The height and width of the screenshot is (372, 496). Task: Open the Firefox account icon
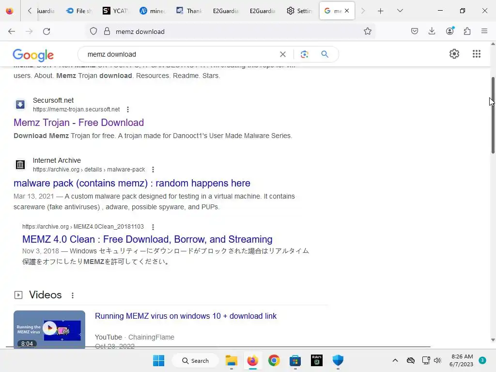coord(450,31)
